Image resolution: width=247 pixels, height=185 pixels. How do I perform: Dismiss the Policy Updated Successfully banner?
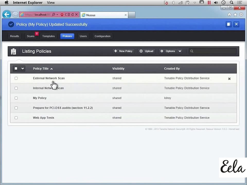(x=236, y=24)
